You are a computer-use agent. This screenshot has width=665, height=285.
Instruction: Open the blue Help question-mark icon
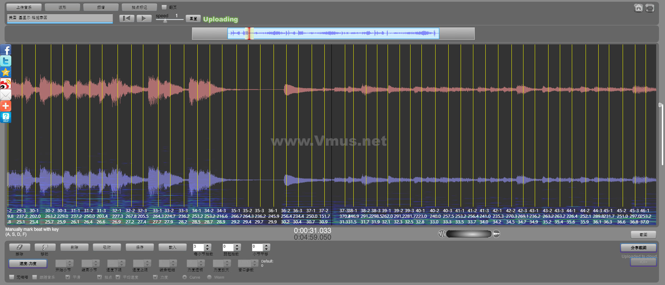[6, 117]
